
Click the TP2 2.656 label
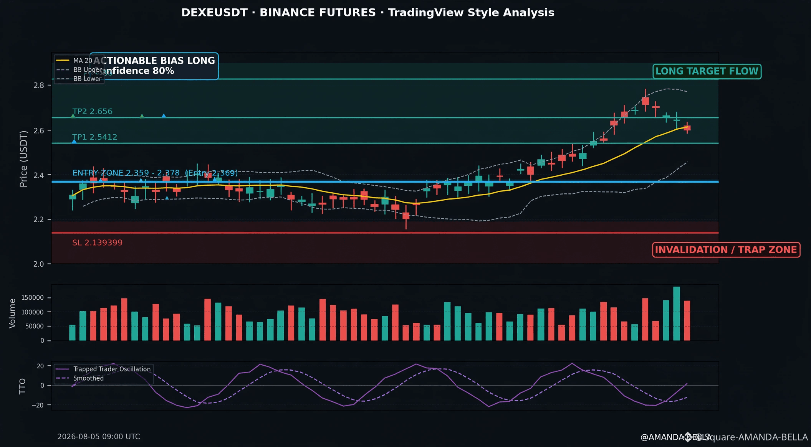93,111
